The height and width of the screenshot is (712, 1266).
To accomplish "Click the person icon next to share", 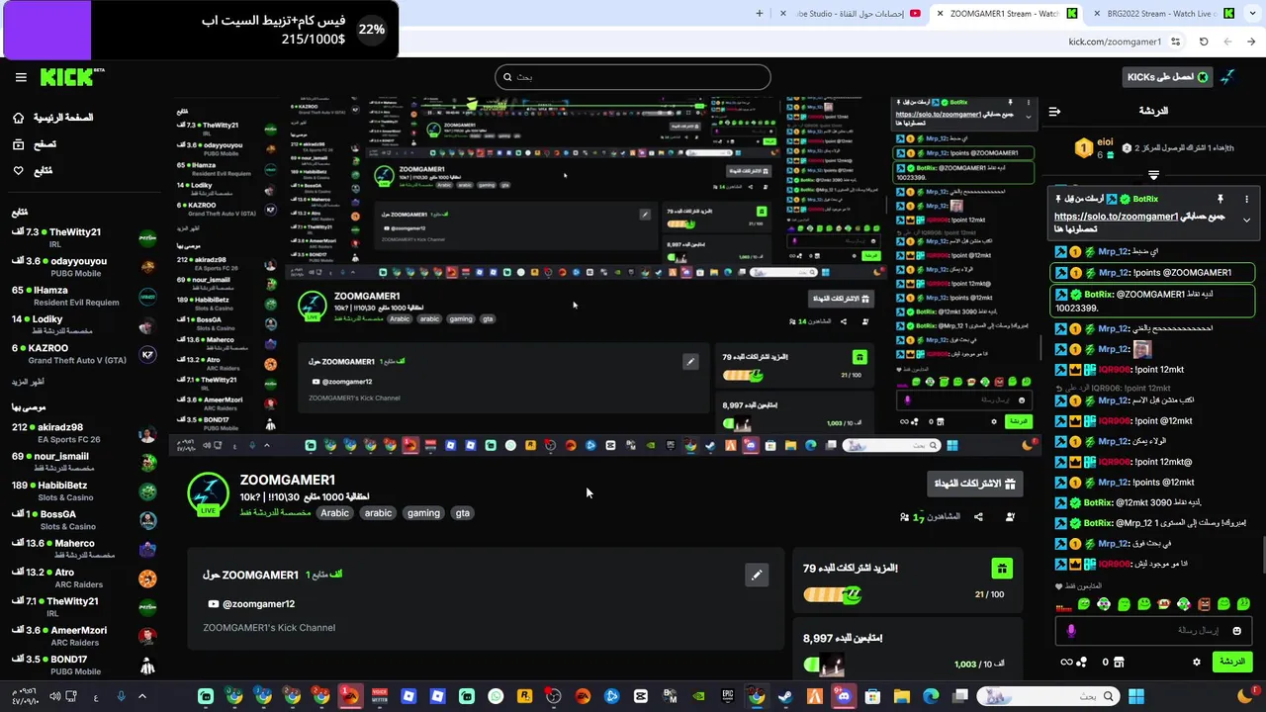I will [1010, 517].
